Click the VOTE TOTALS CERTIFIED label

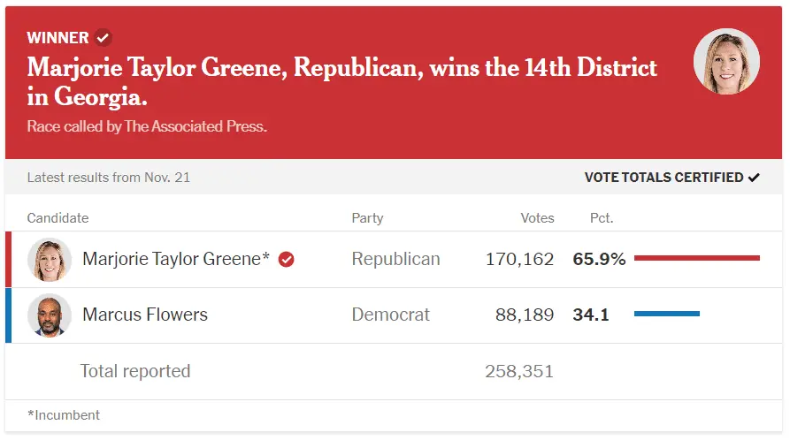point(663,178)
